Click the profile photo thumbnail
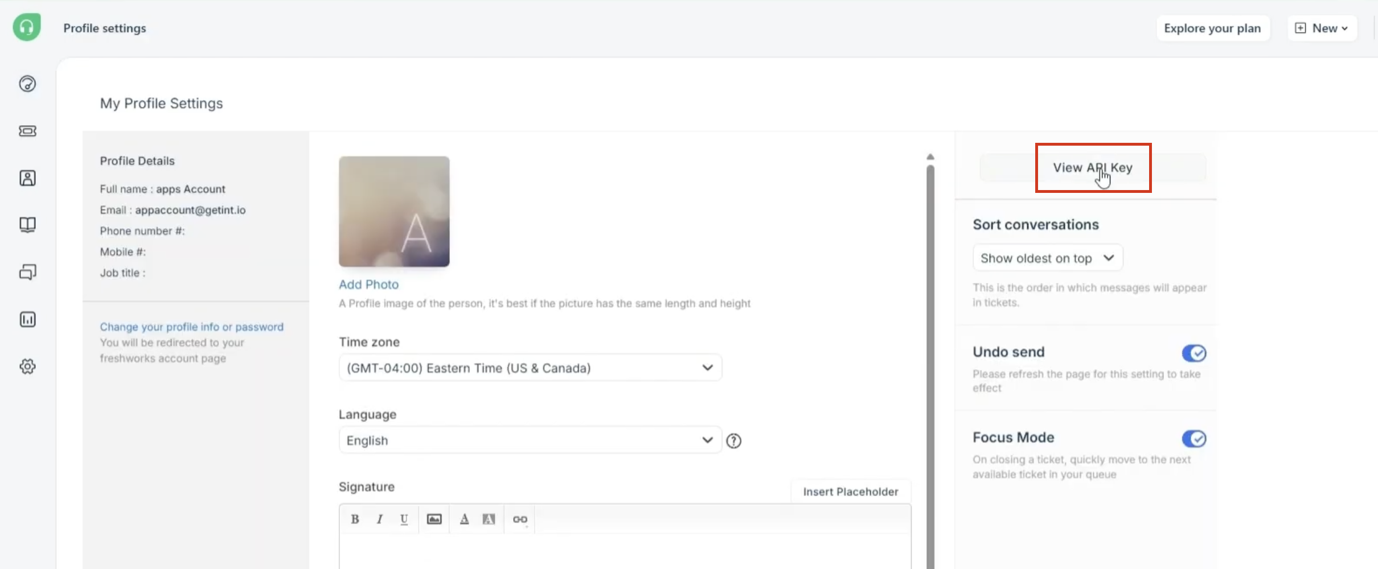Viewport: 1378px width, 569px height. [x=394, y=212]
